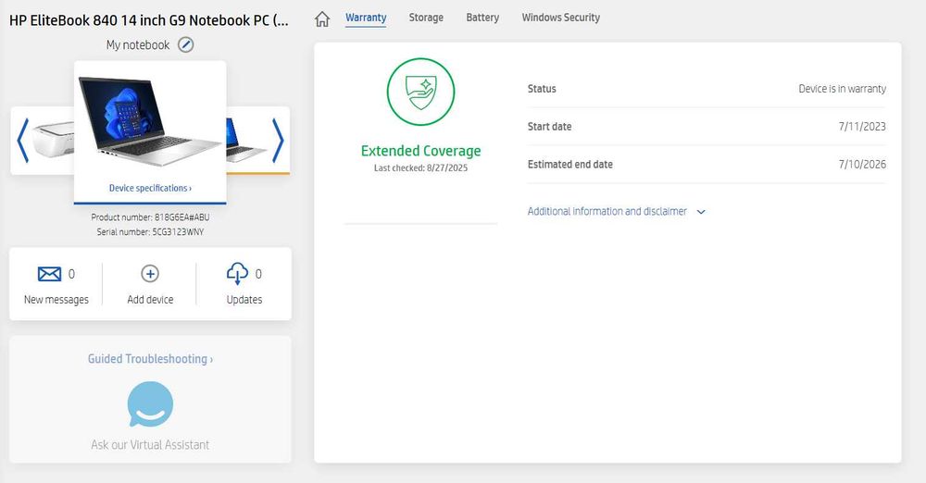This screenshot has height=483, width=926.
Task: Click the previous device arrow
Action: coord(23,141)
